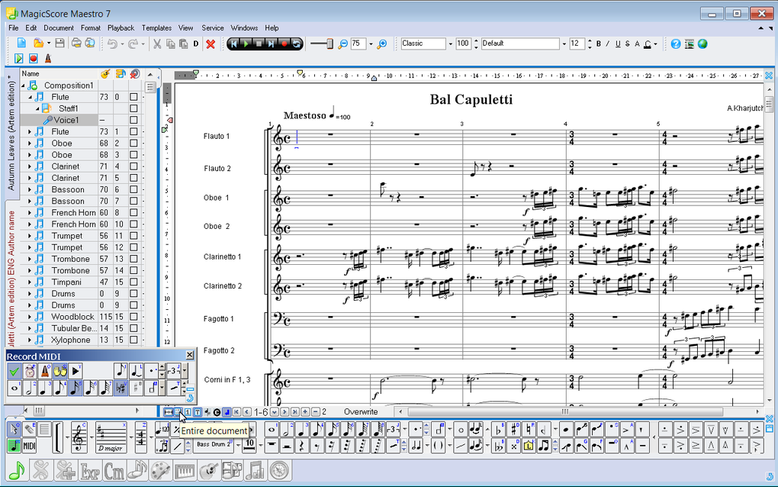Cut selection with the scissors icon
778x487 pixels.
(x=157, y=44)
